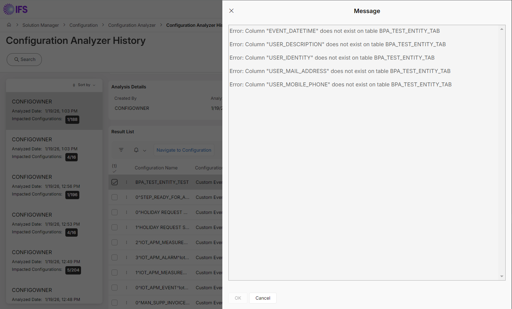512x309 pixels.
Task: Click the BPA_TEST_ENTITY_TEST configuration name
Action: [x=162, y=182]
